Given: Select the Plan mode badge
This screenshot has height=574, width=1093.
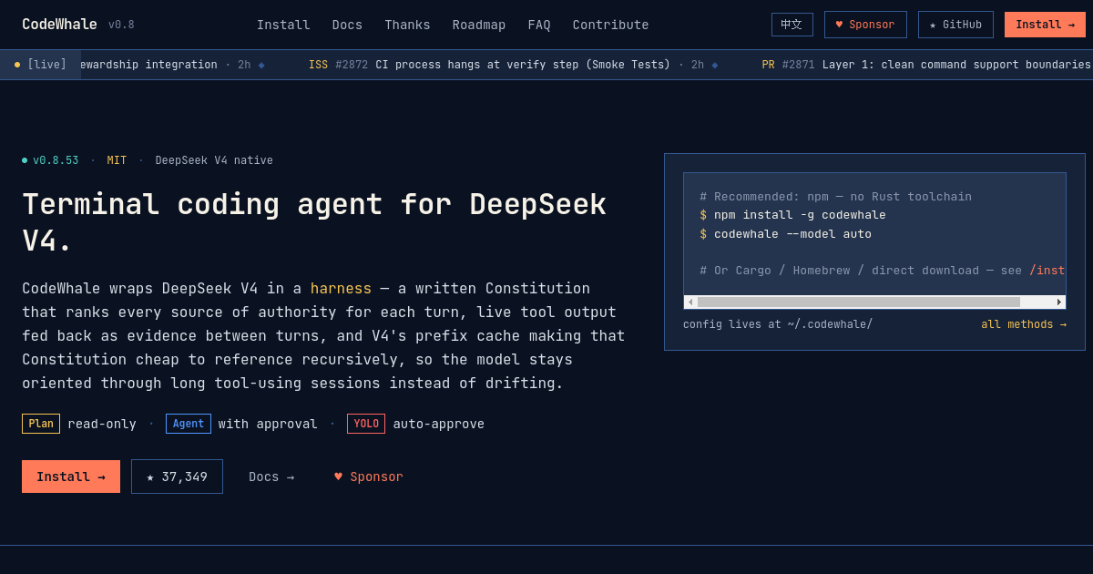Looking at the screenshot, I should point(41,424).
